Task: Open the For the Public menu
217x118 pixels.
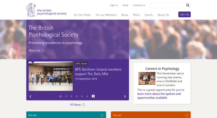Action: (82, 15)
